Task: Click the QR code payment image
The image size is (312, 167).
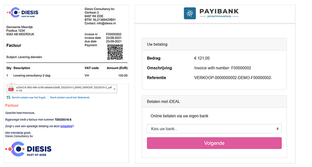Action: 115,52
